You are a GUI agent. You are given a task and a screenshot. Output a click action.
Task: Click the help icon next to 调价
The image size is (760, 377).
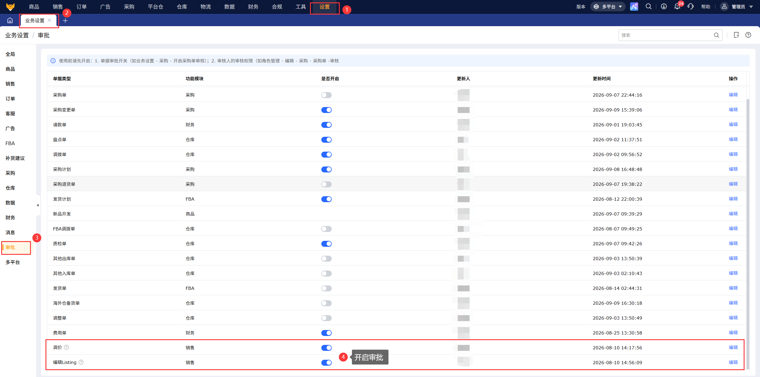(x=67, y=347)
